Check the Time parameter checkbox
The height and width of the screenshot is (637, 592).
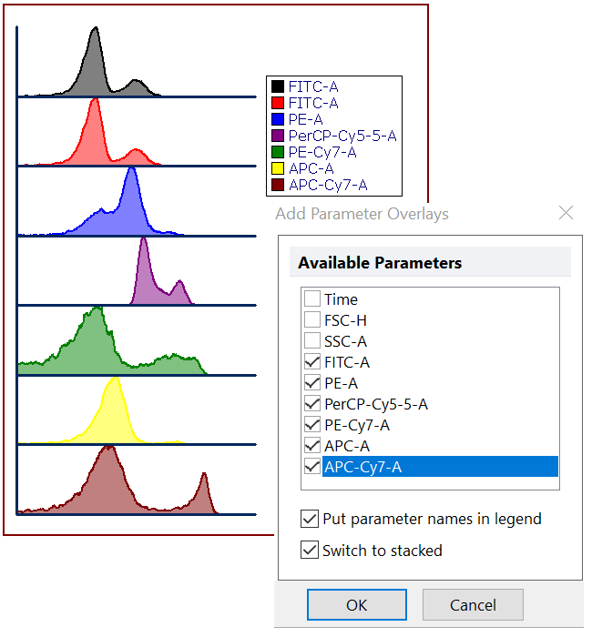pyautogui.click(x=312, y=299)
